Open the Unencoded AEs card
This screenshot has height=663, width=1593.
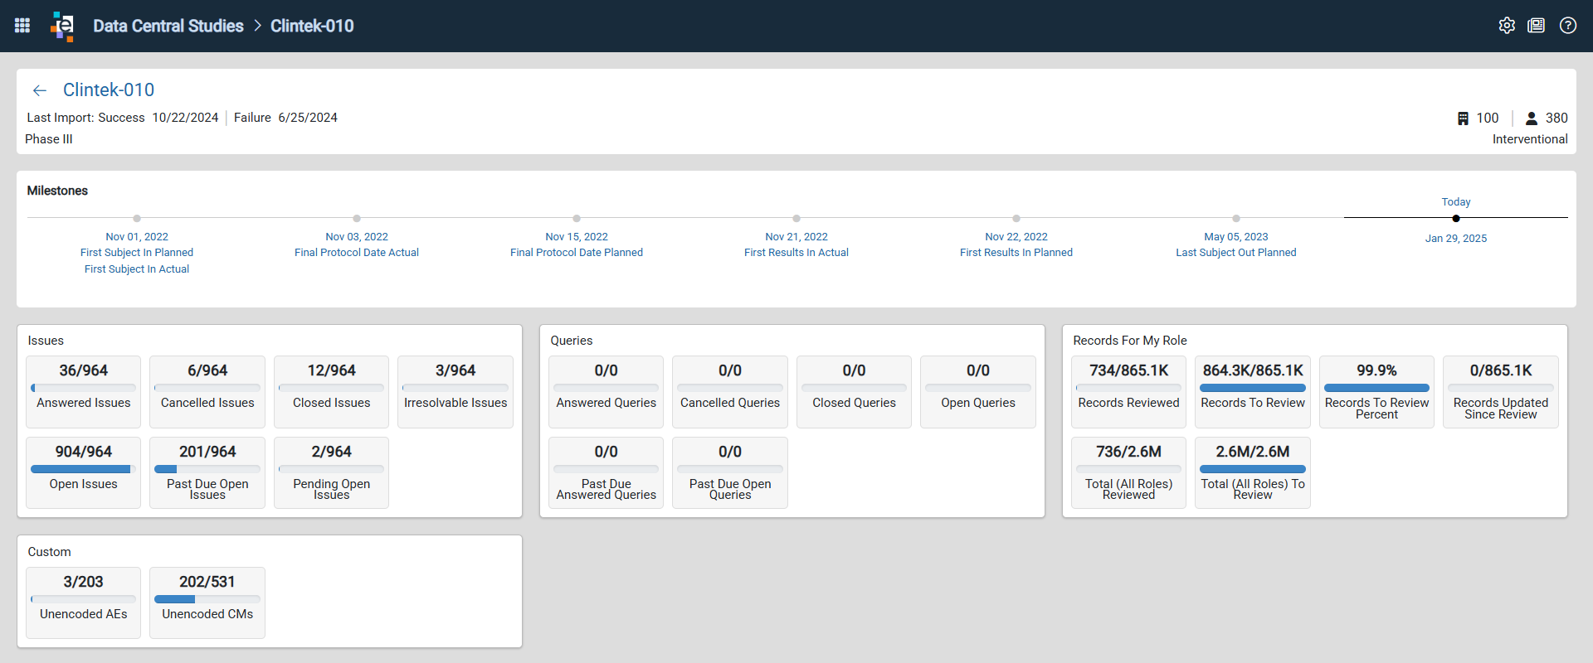[x=83, y=603]
